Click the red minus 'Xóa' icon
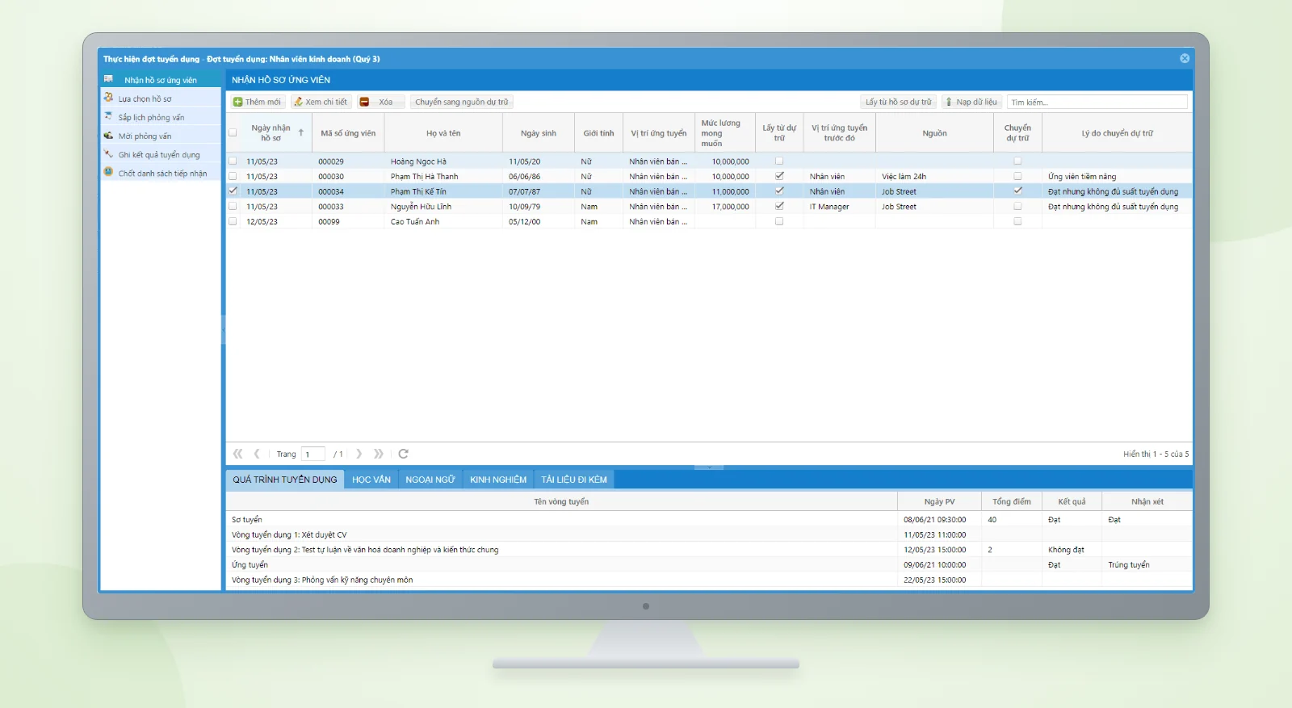Viewport: 1292px width, 708px height. [x=364, y=102]
